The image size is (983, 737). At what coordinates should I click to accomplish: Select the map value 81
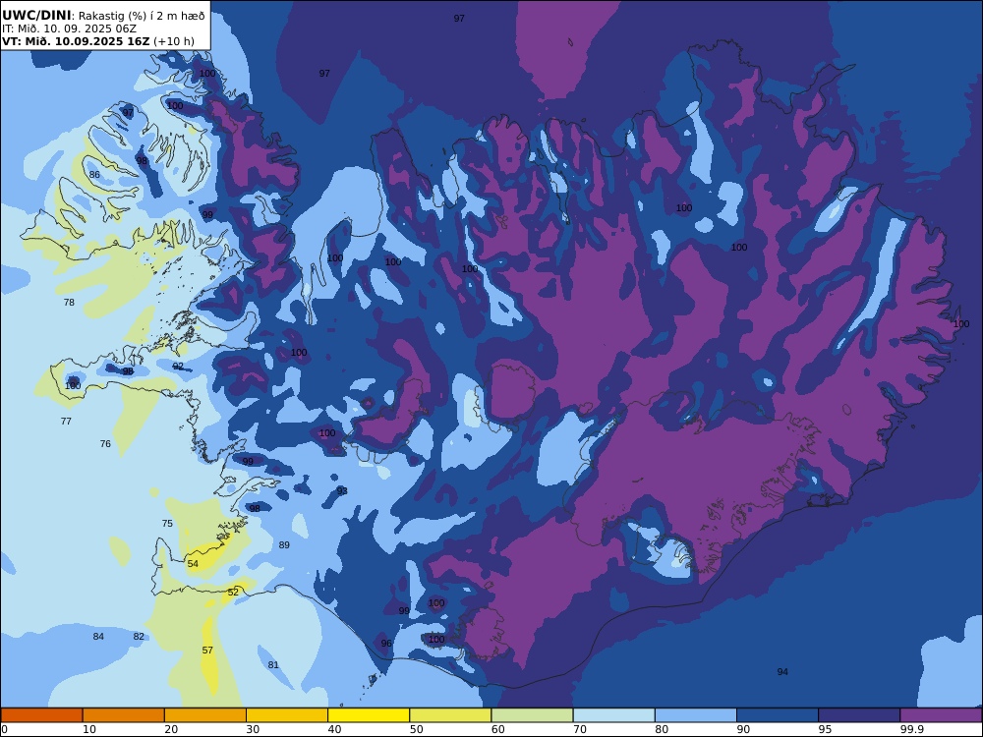click(x=273, y=665)
